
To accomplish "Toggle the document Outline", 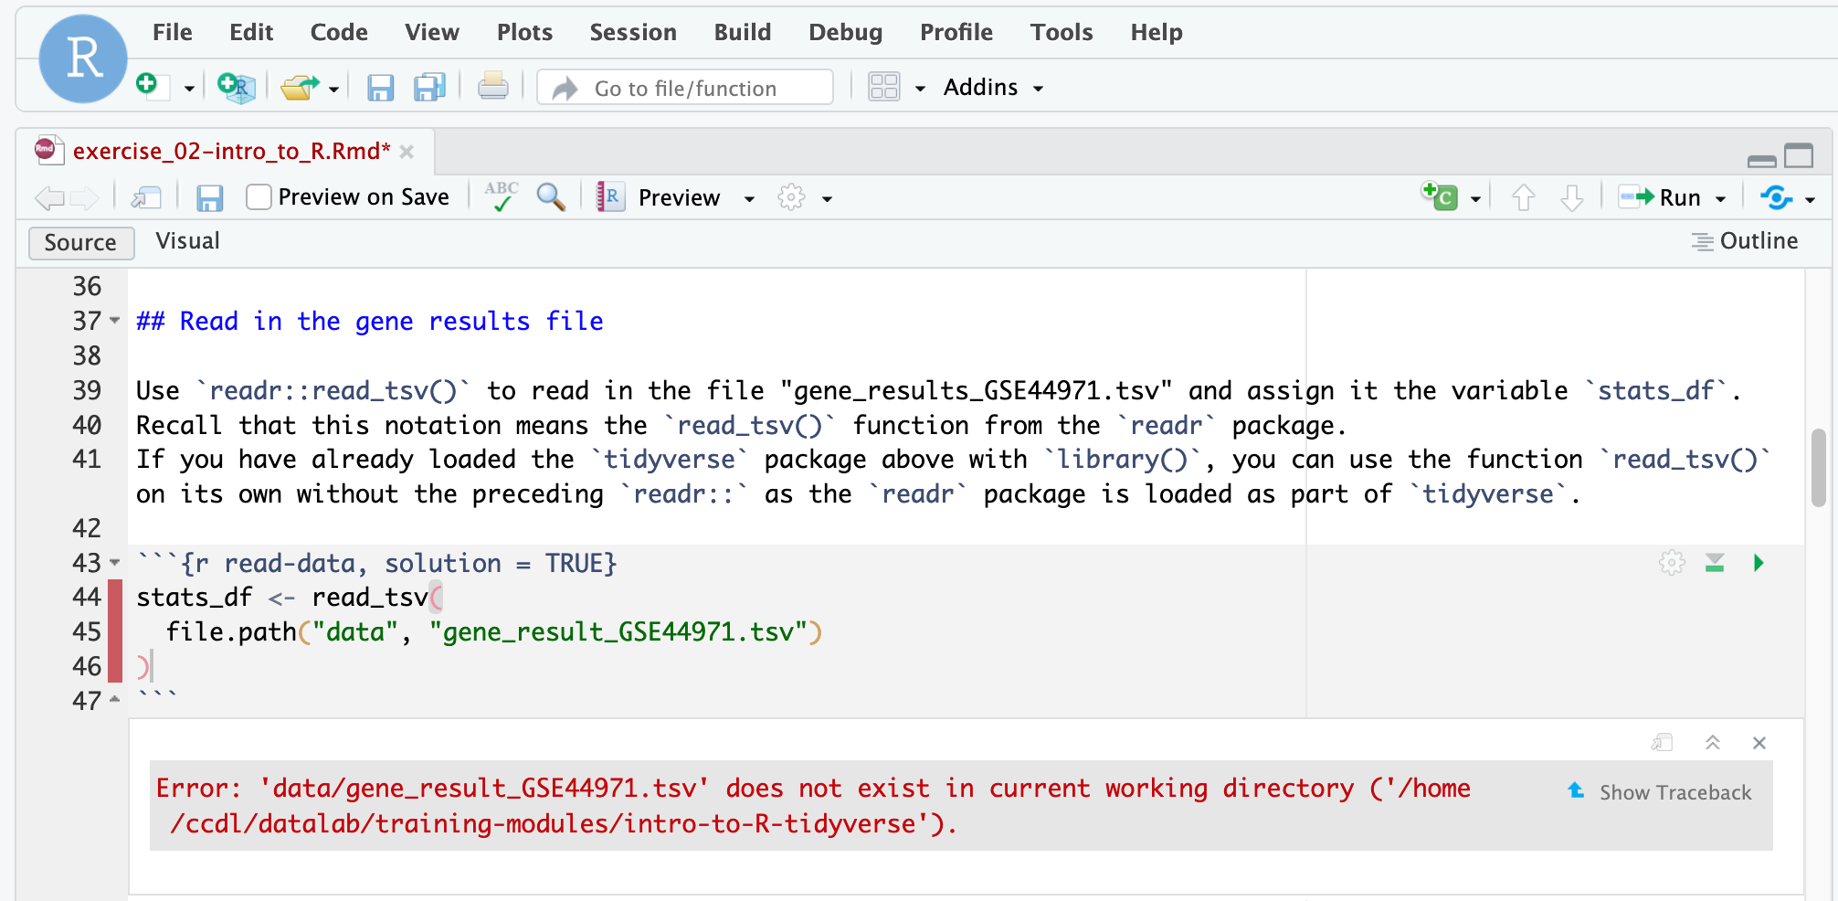I will click(x=1745, y=241).
